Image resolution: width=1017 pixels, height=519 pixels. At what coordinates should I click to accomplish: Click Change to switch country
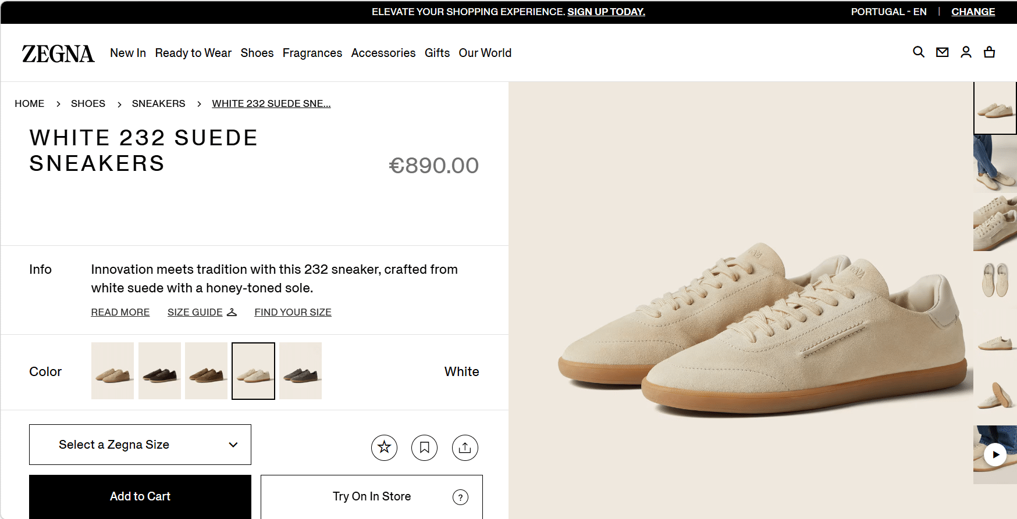click(973, 12)
